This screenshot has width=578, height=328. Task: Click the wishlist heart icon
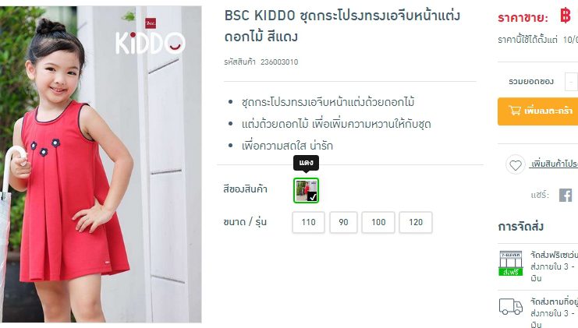tap(516, 165)
